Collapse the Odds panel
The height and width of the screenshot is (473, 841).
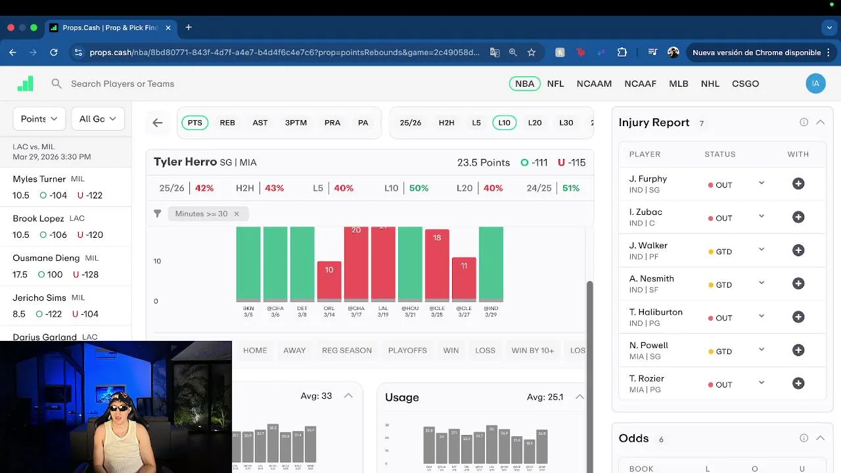(821, 438)
